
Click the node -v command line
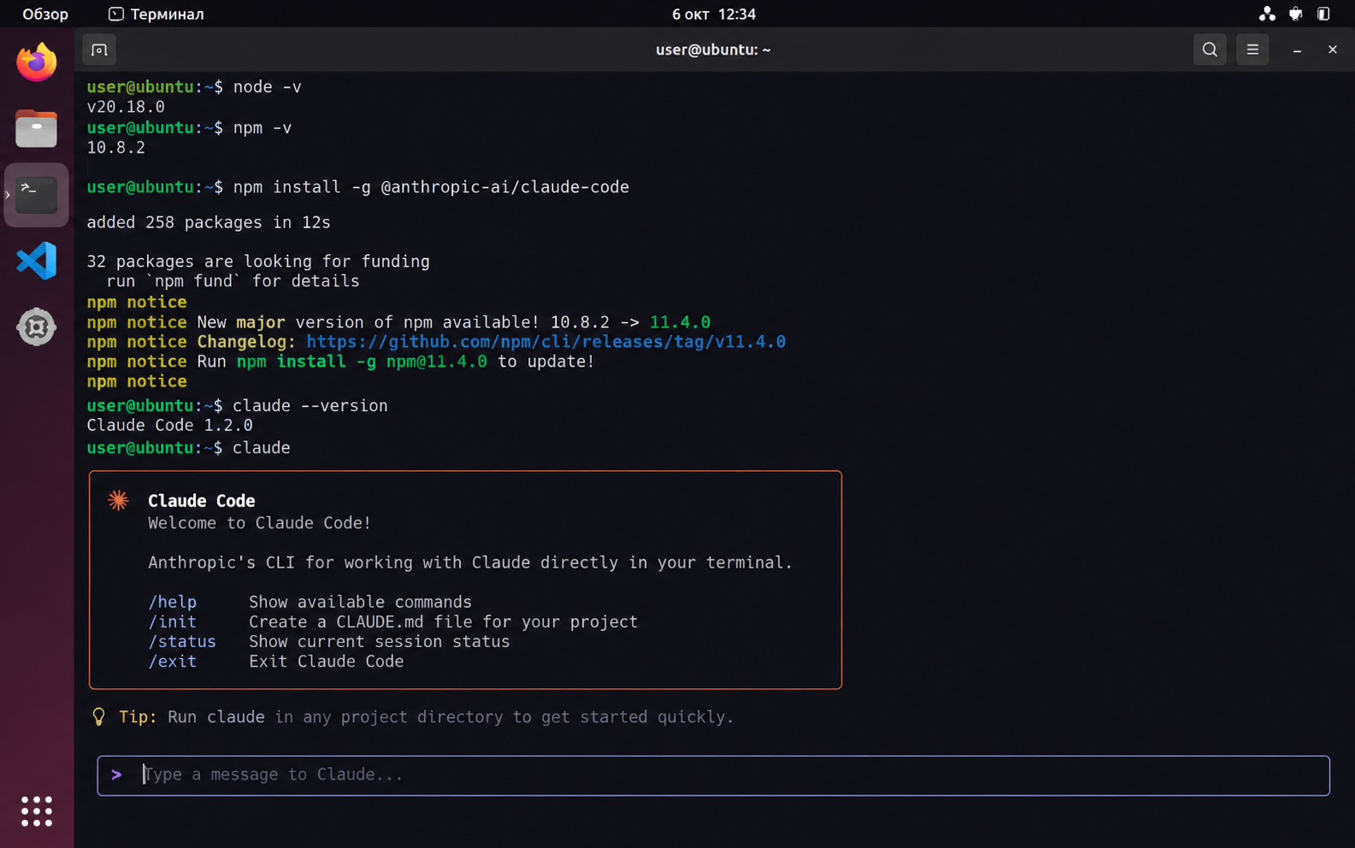point(194,87)
